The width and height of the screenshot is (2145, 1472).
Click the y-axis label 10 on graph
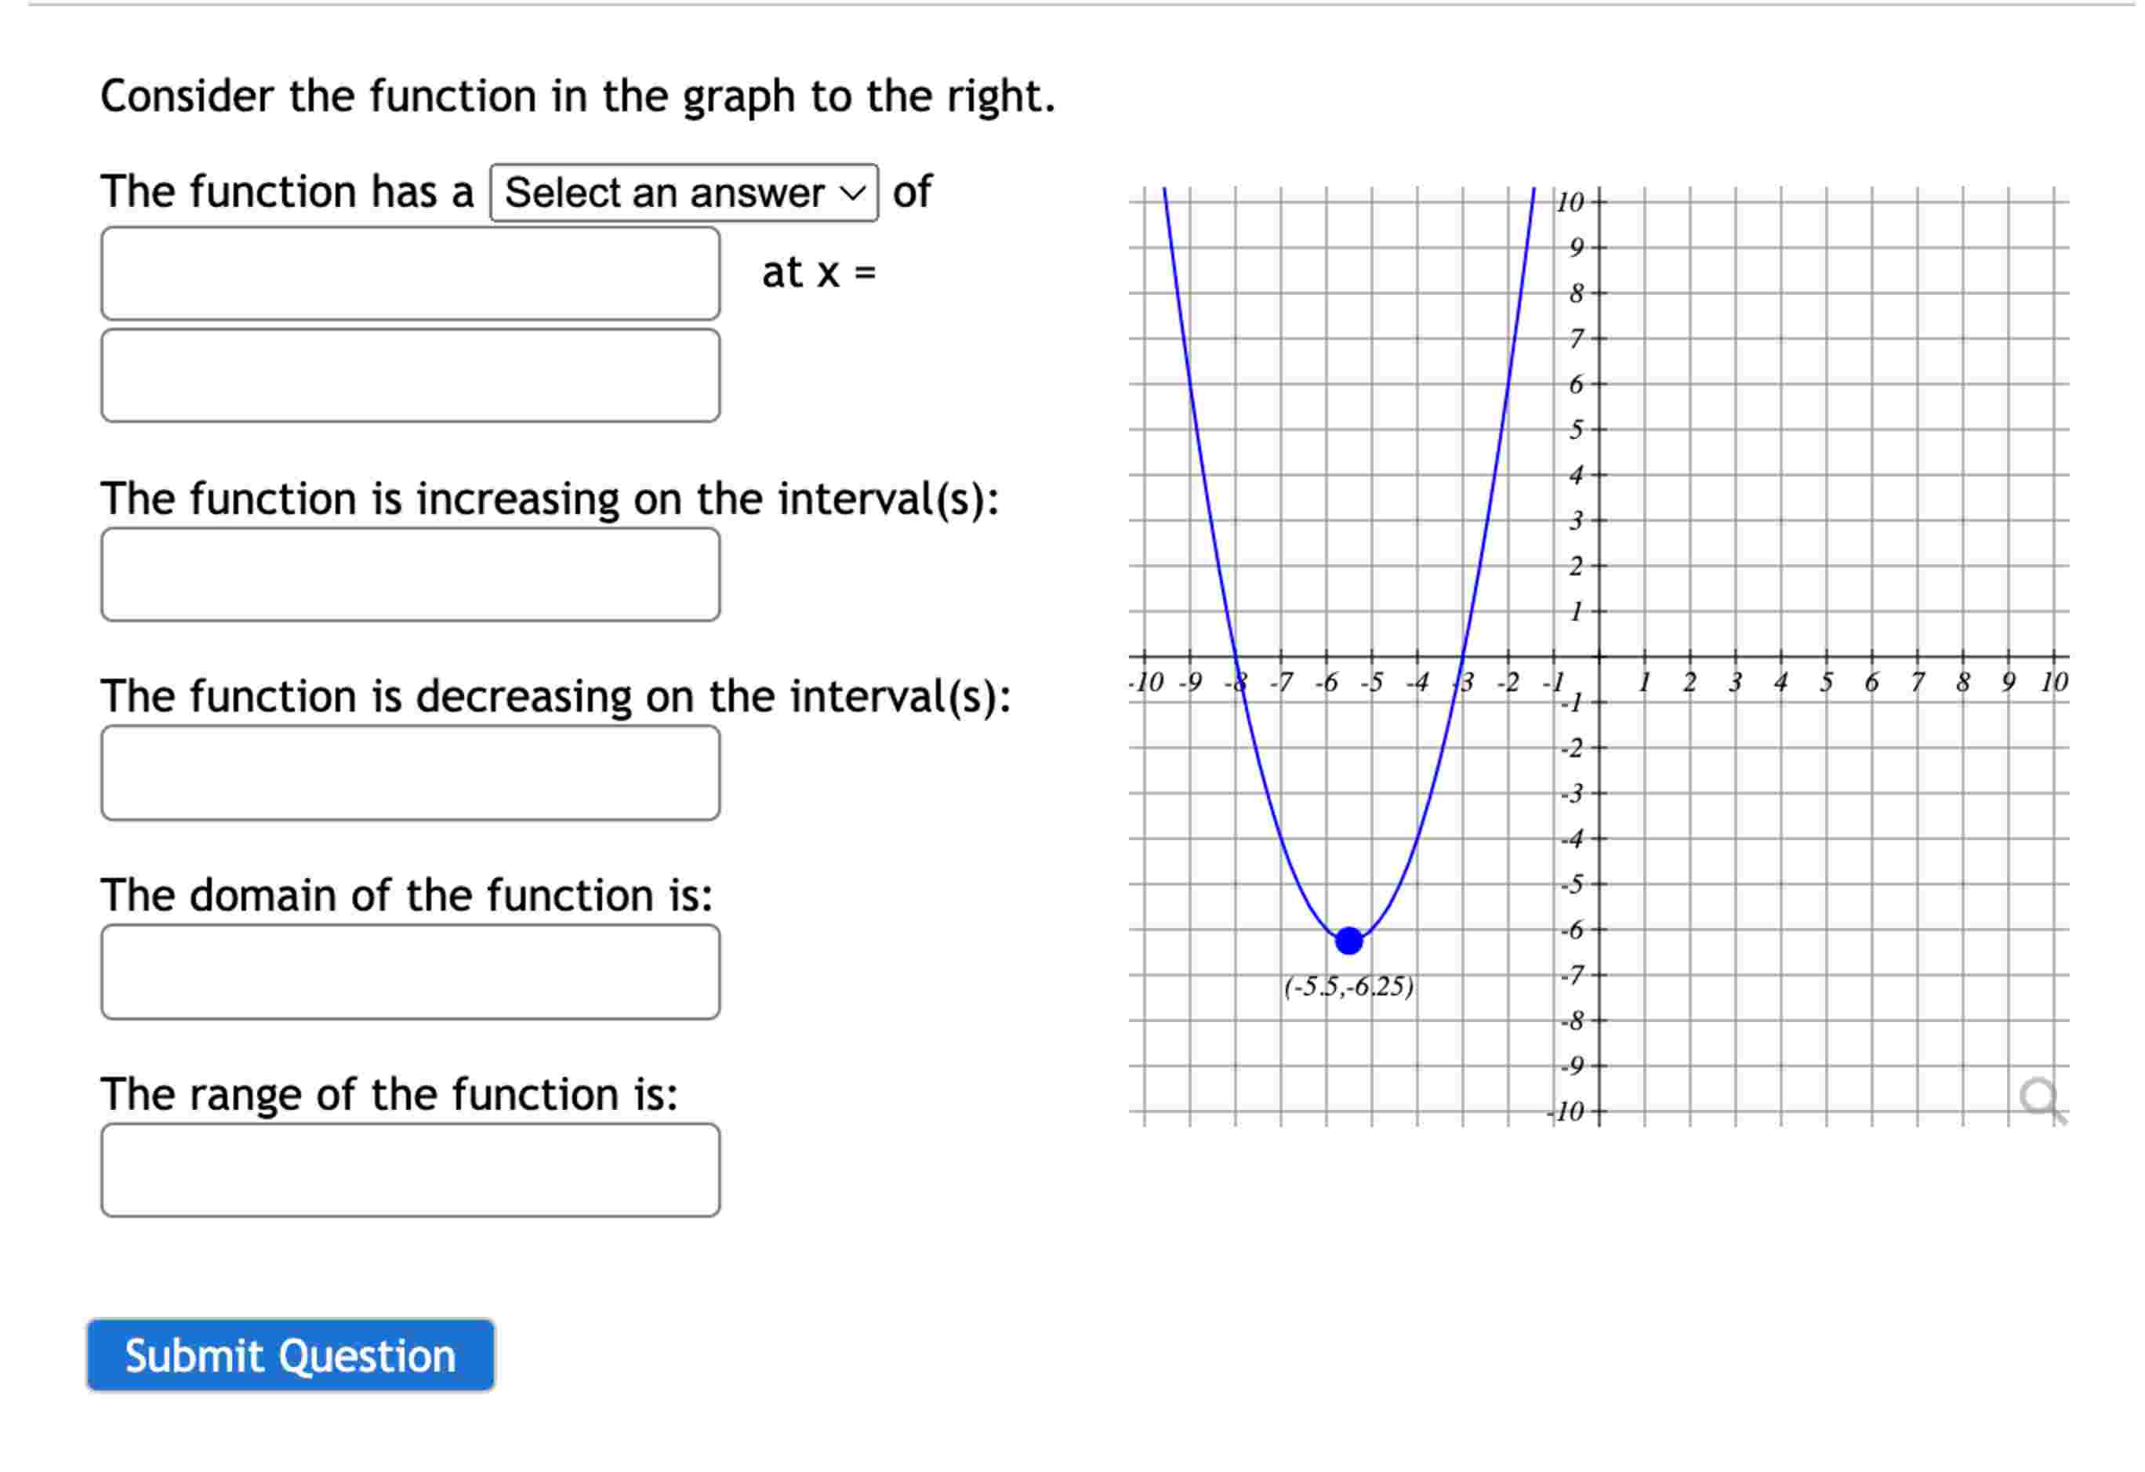pyautogui.click(x=1573, y=201)
